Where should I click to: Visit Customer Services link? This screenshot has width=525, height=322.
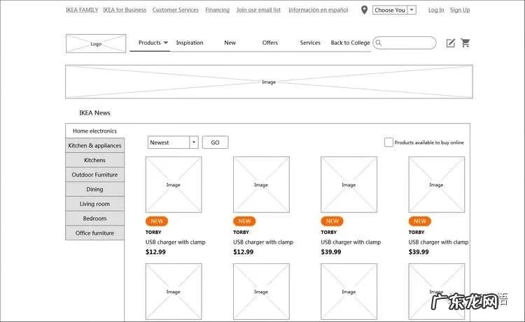[x=176, y=10]
